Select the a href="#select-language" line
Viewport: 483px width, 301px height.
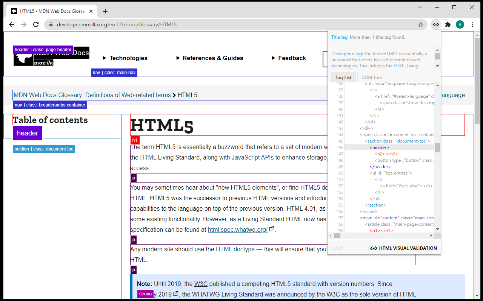pyautogui.click(x=405, y=96)
